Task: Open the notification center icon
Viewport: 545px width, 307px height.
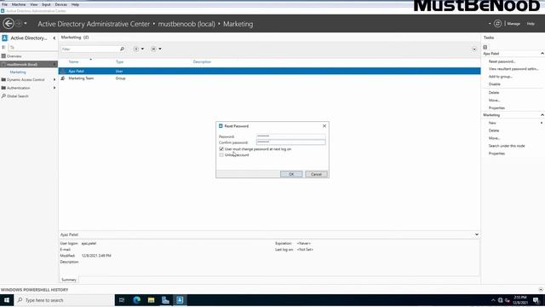Action: tap(536, 300)
